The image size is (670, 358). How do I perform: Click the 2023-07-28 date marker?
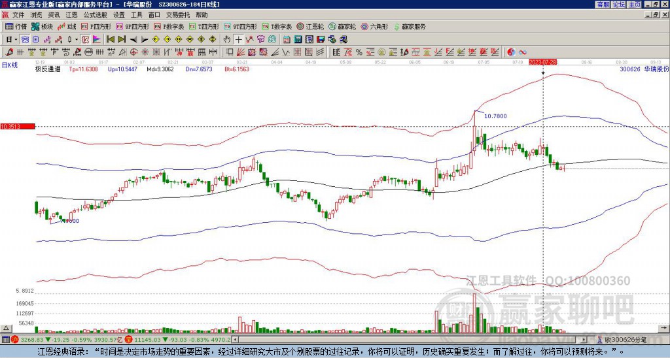(543, 62)
